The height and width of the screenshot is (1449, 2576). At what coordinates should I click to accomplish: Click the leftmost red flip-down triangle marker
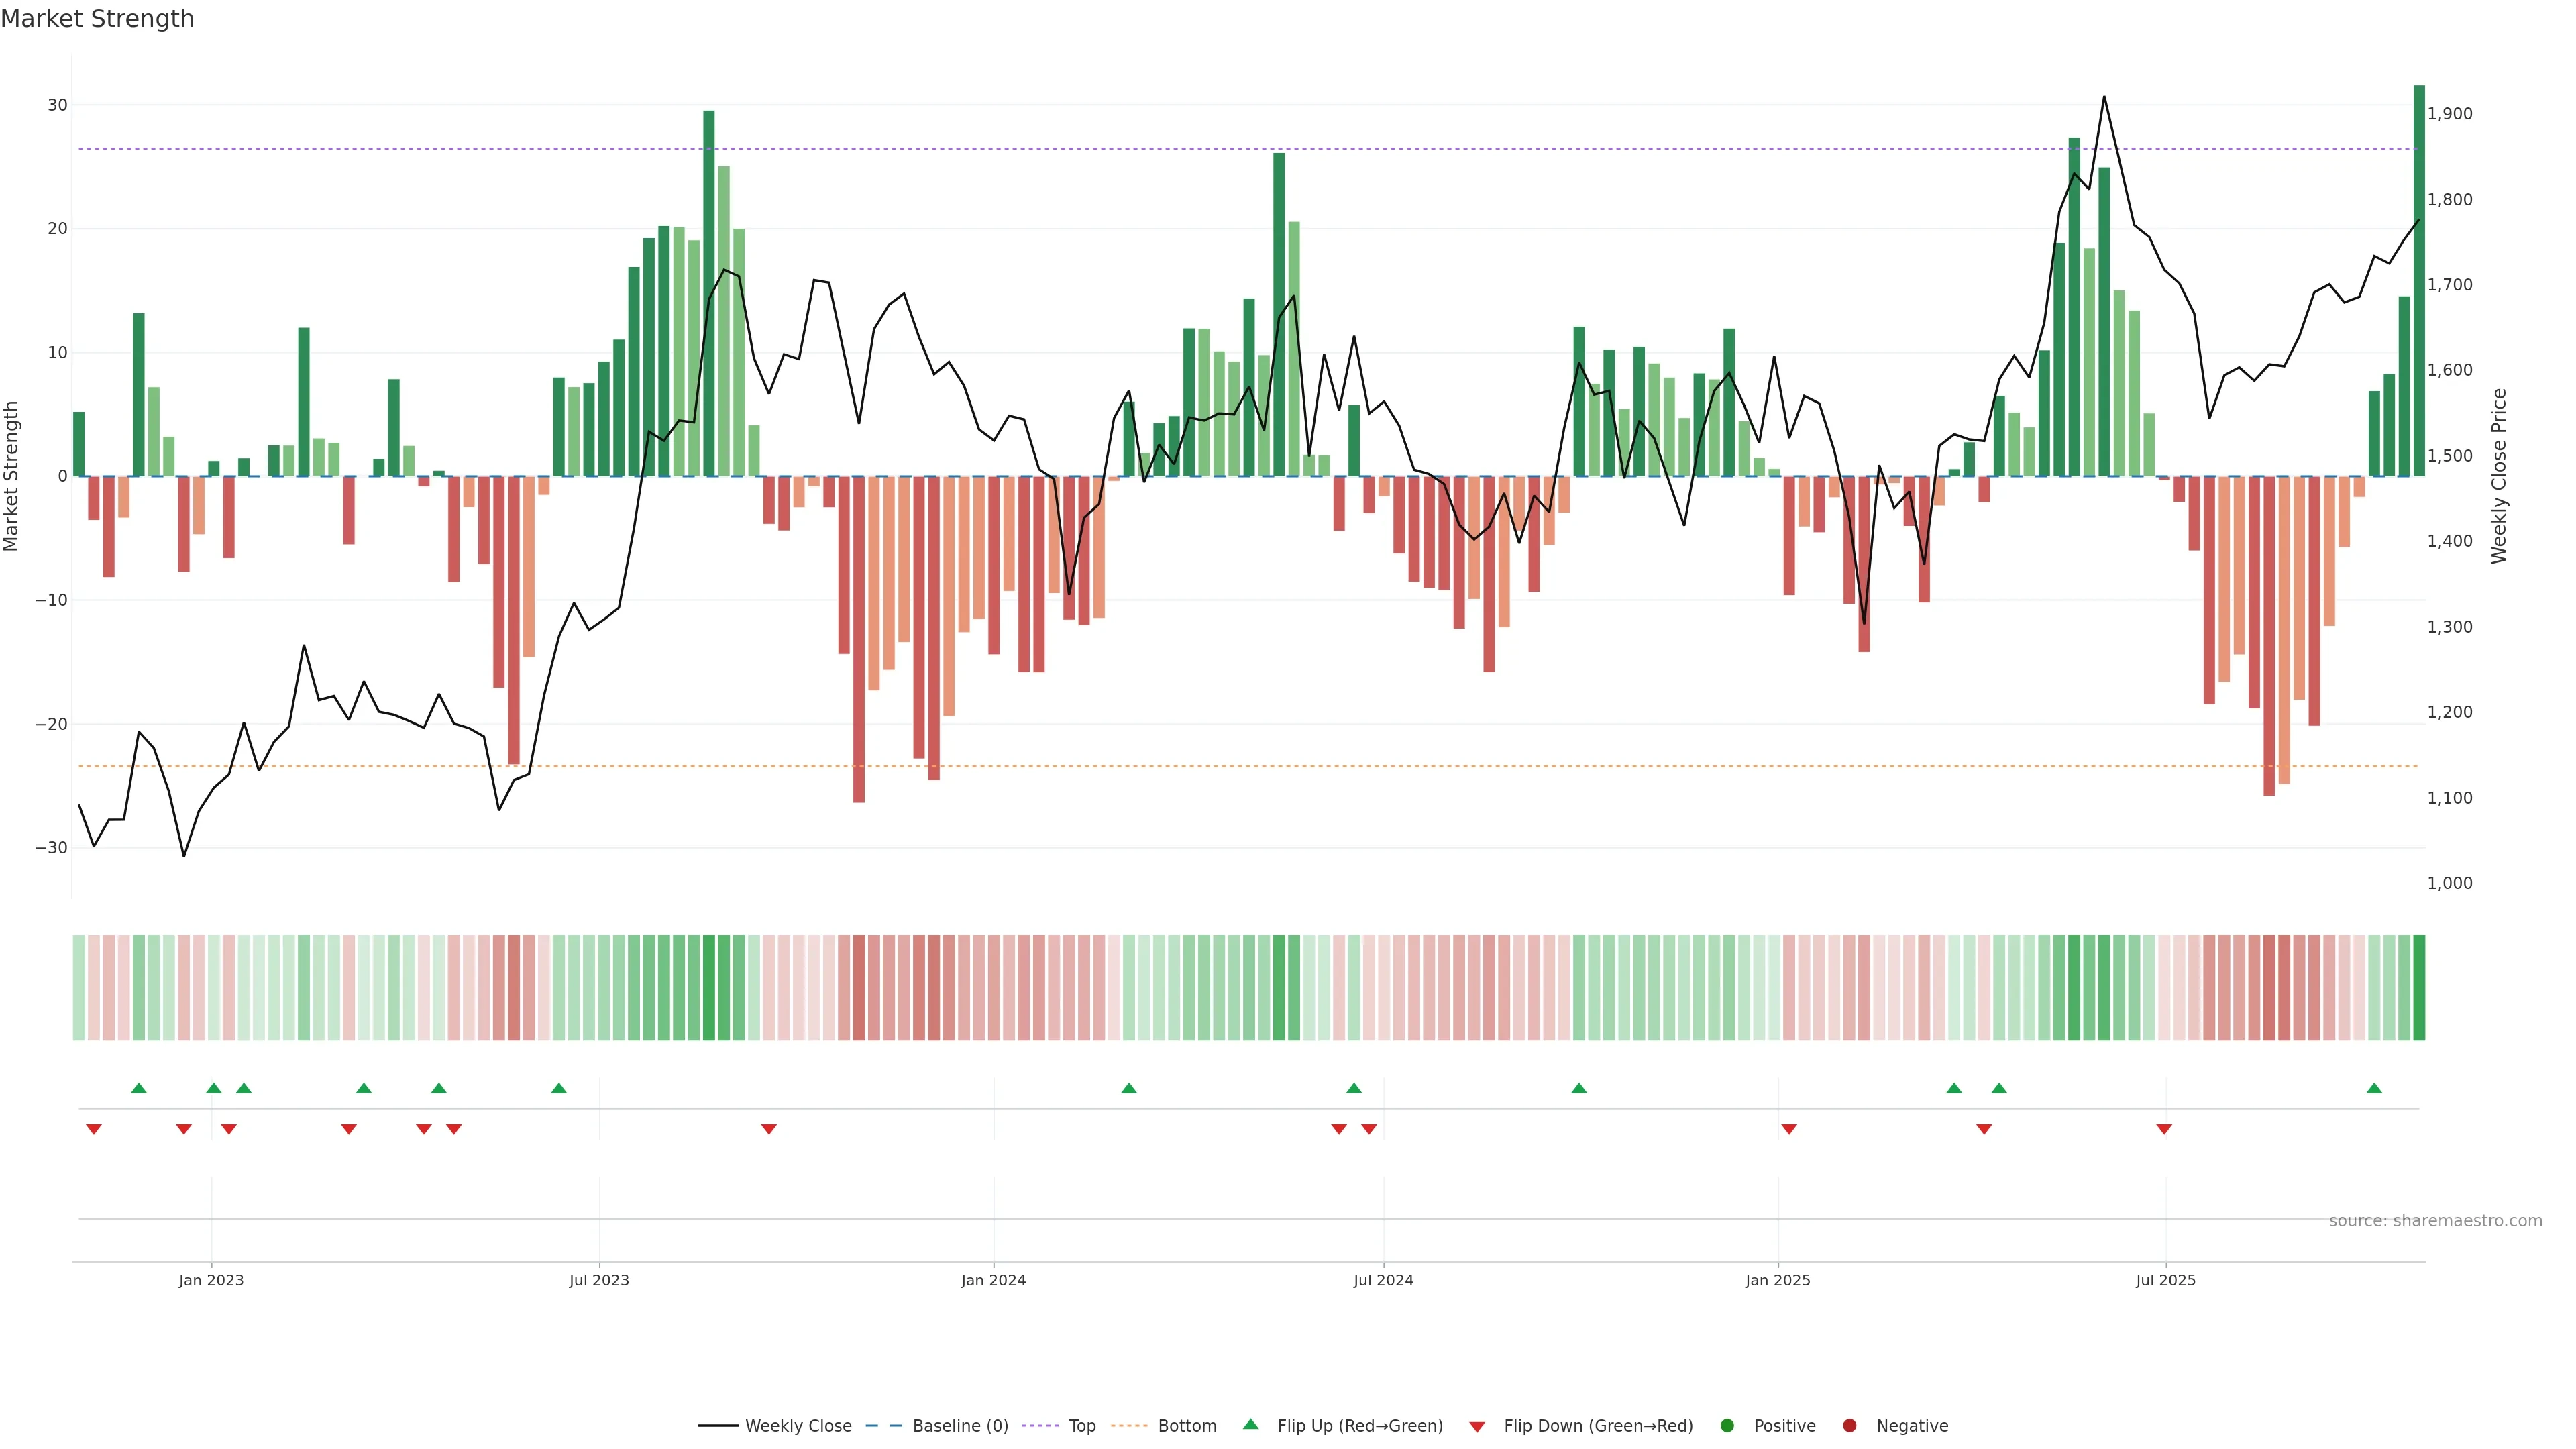[x=94, y=1129]
